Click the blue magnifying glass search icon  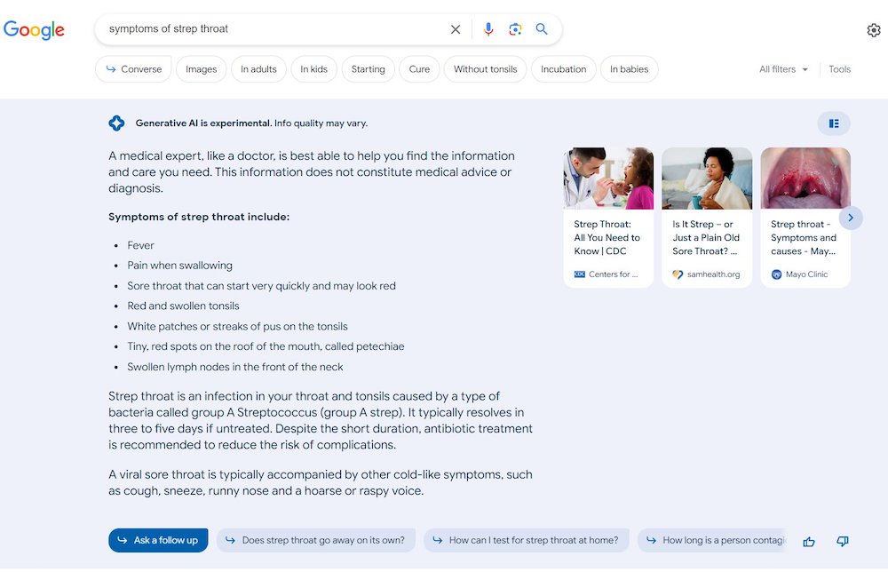pyautogui.click(x=542, y=29)
